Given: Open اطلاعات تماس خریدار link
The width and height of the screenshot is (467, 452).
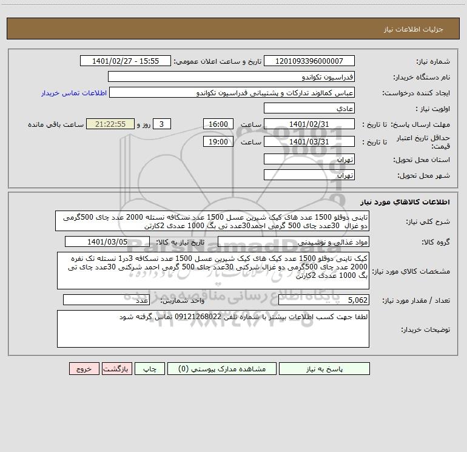Looking at the screenshot, I should click(74, 93).
